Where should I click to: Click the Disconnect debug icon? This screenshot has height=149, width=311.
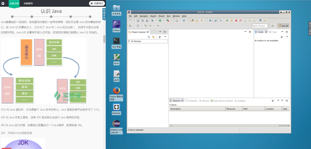pos(241,21)
